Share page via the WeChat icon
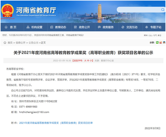 pyautogui.click(x=157, y=43)
